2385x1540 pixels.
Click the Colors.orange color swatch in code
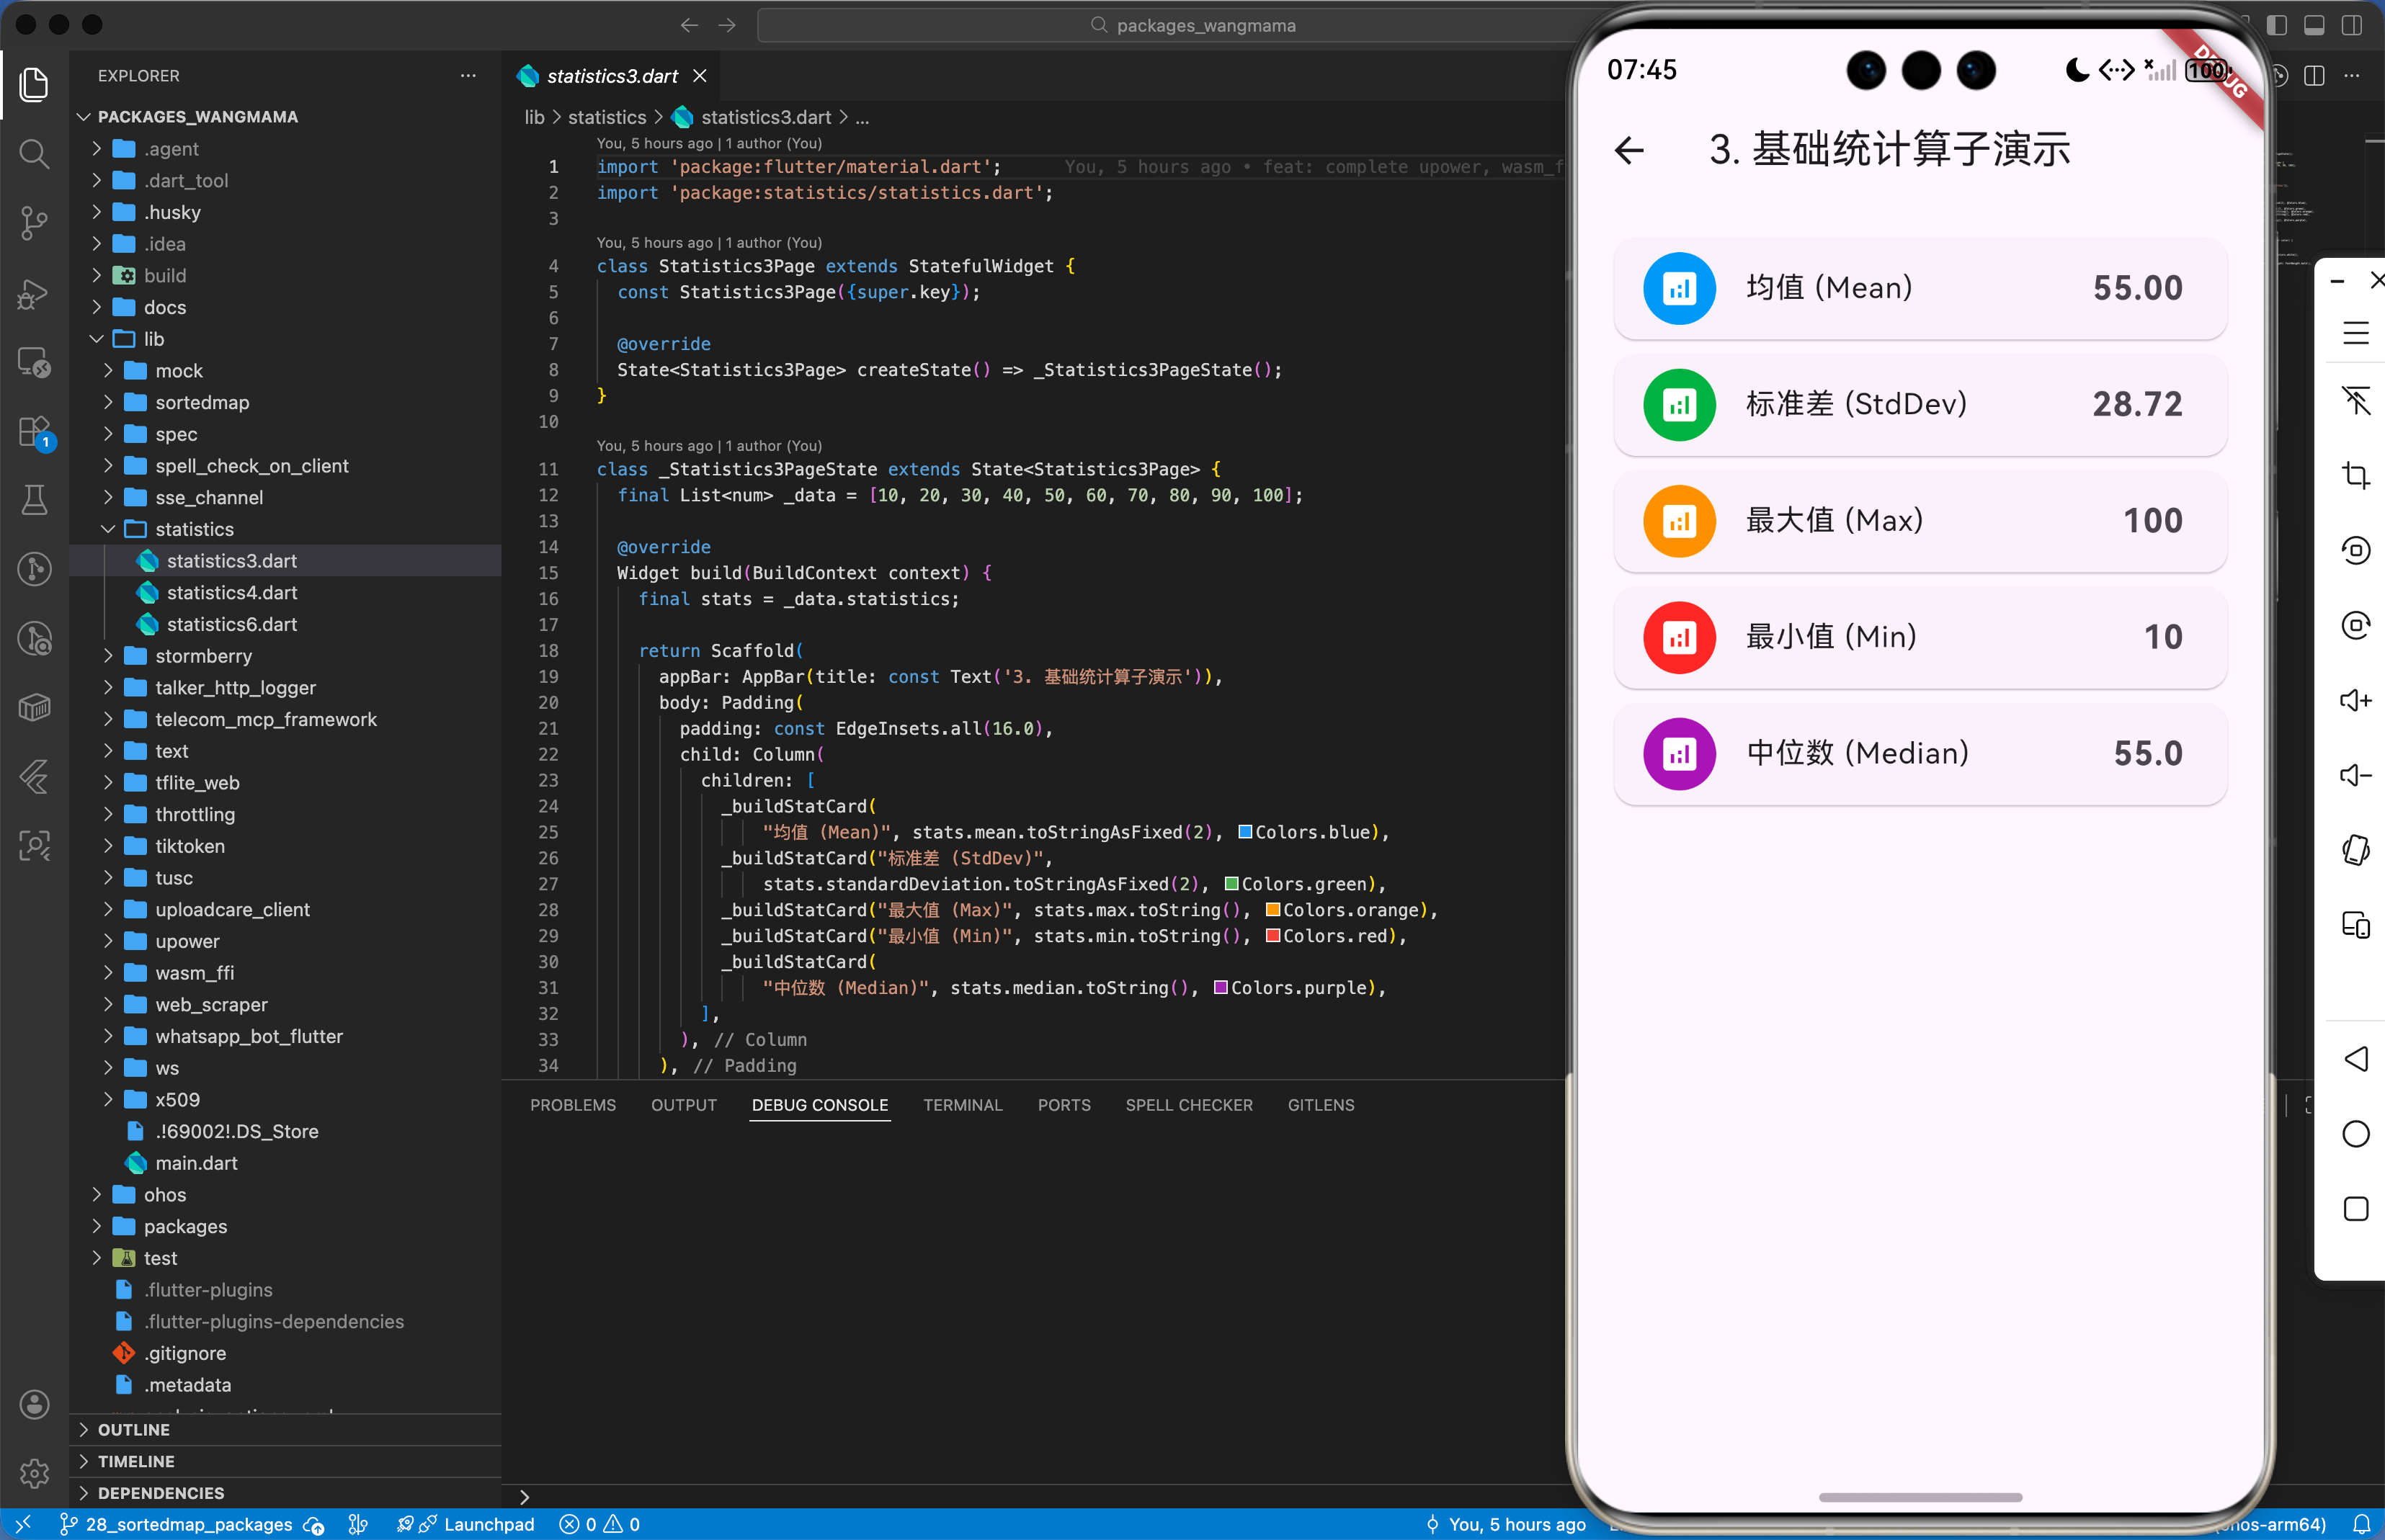coord(1273,910)
